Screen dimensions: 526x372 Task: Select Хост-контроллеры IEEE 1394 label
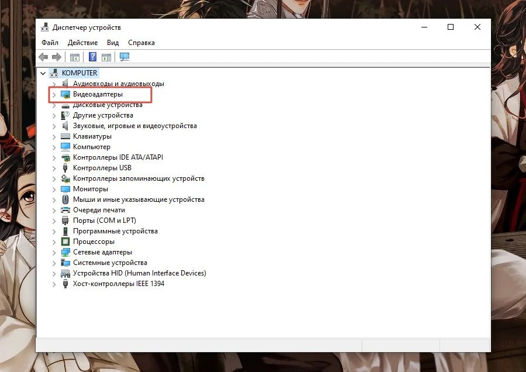click(x=119, y=283)
